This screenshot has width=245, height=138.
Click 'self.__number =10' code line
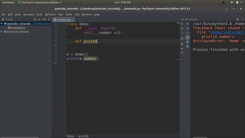[x=102, y=33]
